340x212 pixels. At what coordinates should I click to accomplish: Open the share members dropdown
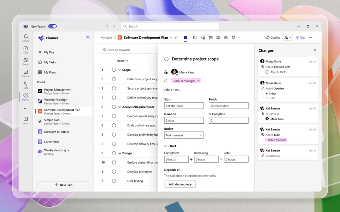pos(288,37)
